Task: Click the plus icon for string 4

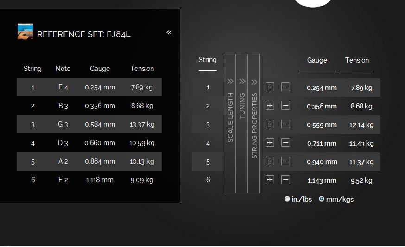Action: click(x=270, y=143)
